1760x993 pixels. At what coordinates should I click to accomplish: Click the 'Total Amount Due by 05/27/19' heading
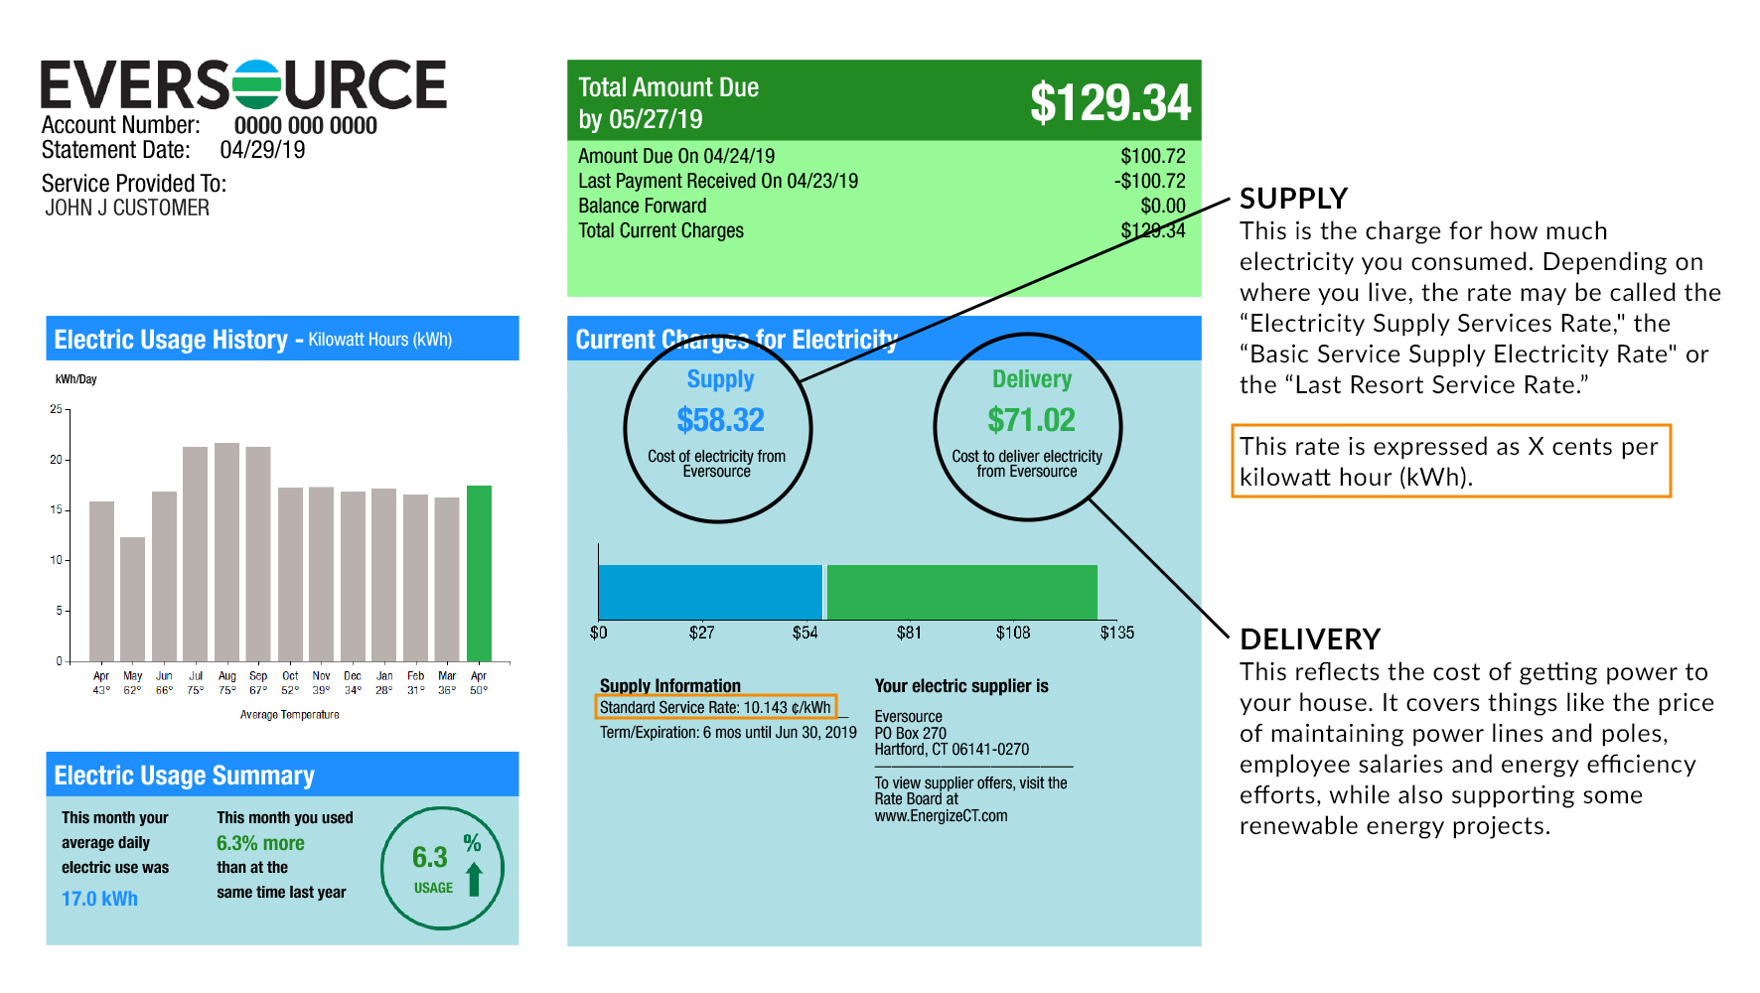coord(668,103)
